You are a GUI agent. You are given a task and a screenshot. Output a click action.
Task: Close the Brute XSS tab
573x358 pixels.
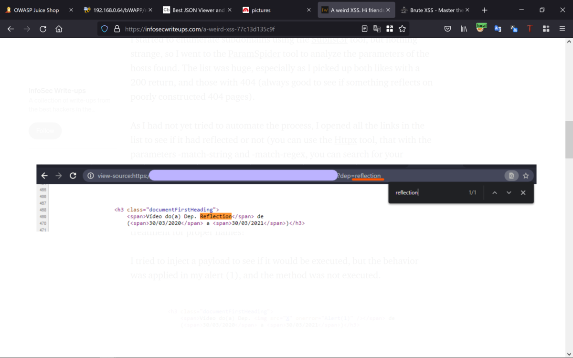[467, 10]
